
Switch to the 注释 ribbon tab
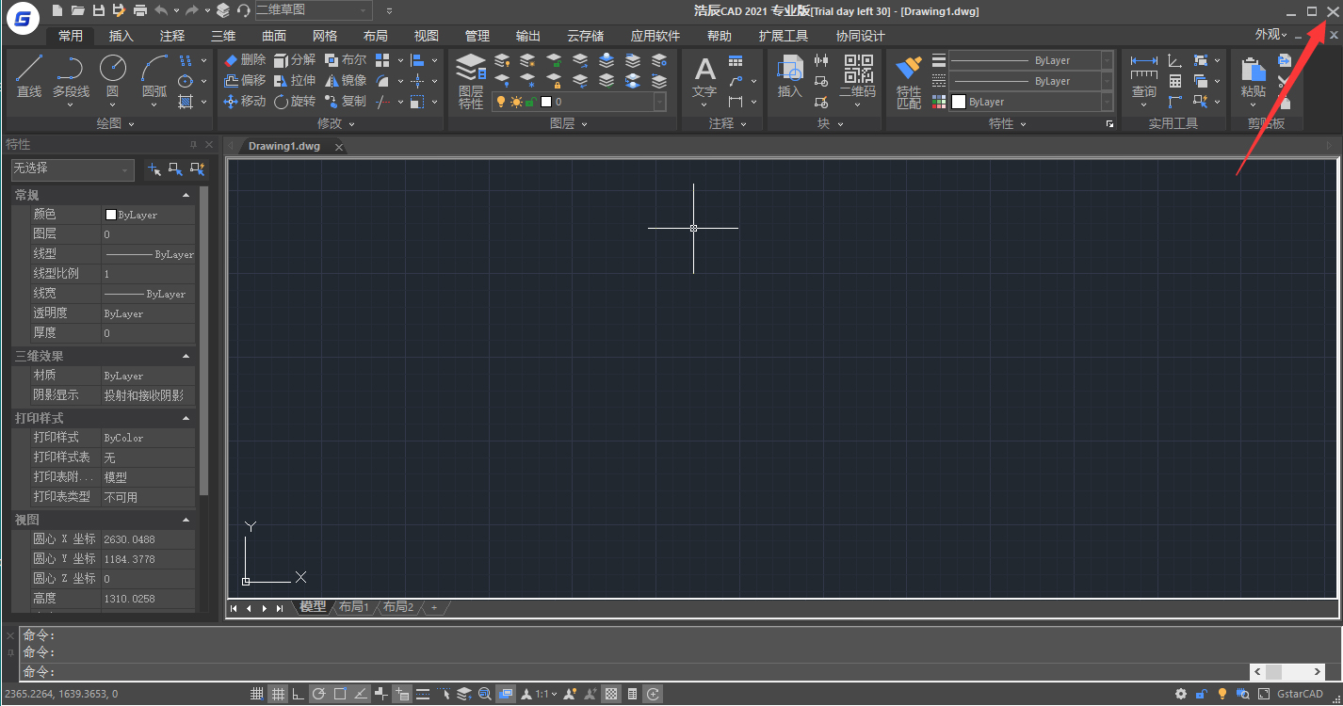172,36
